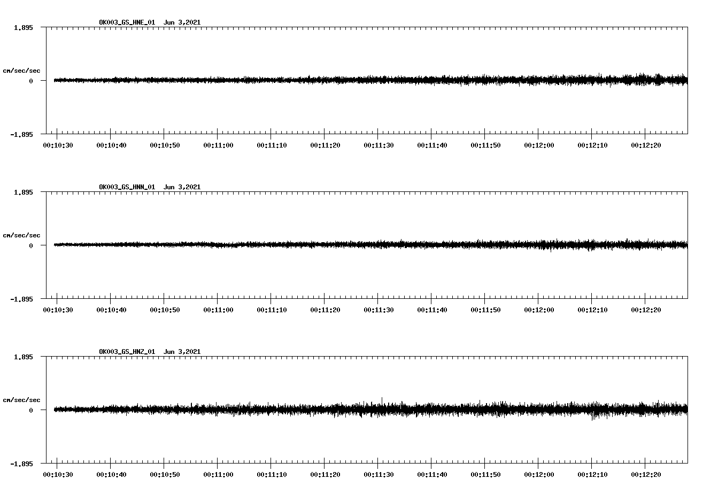Select the 00:11:10 time label under HNN plot

pos(272,310)
